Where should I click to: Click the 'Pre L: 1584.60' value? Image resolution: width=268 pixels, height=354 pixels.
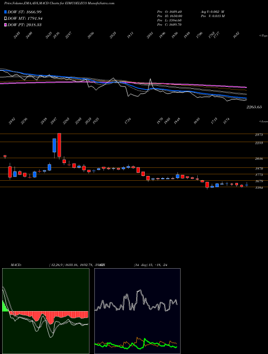169,20
